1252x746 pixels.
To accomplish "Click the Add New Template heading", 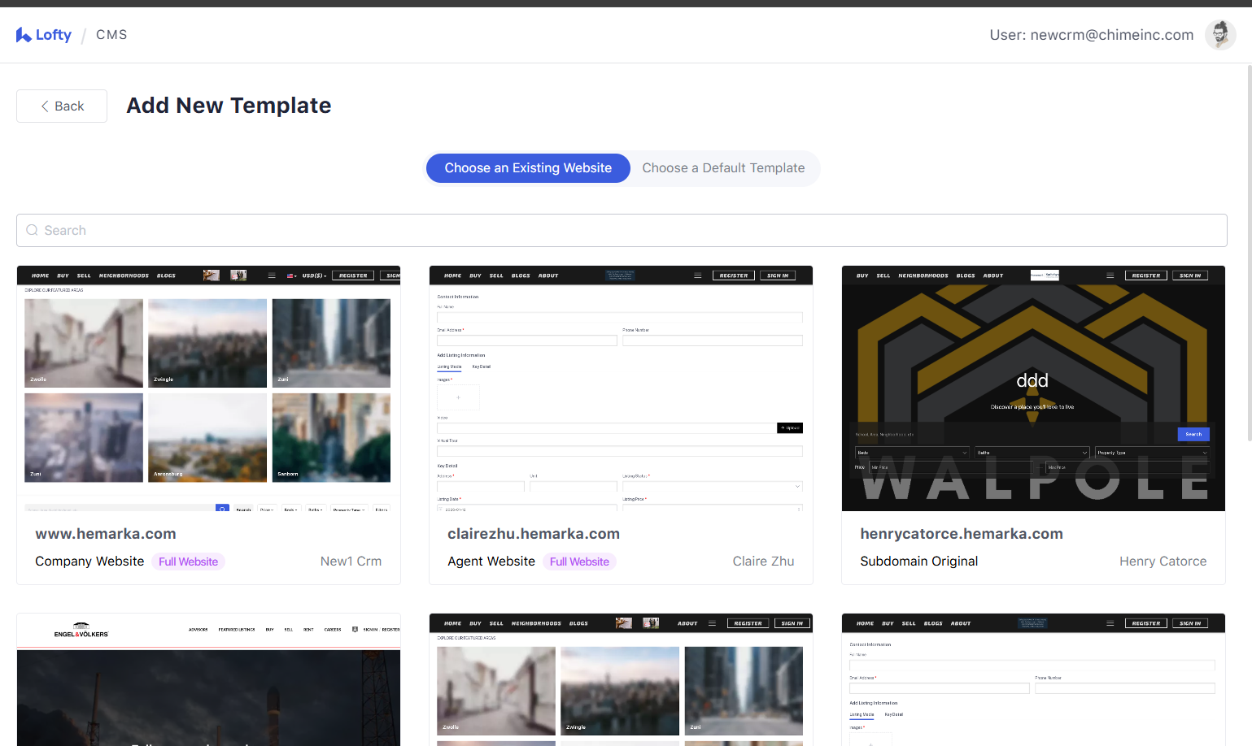I will pos(229,106).
